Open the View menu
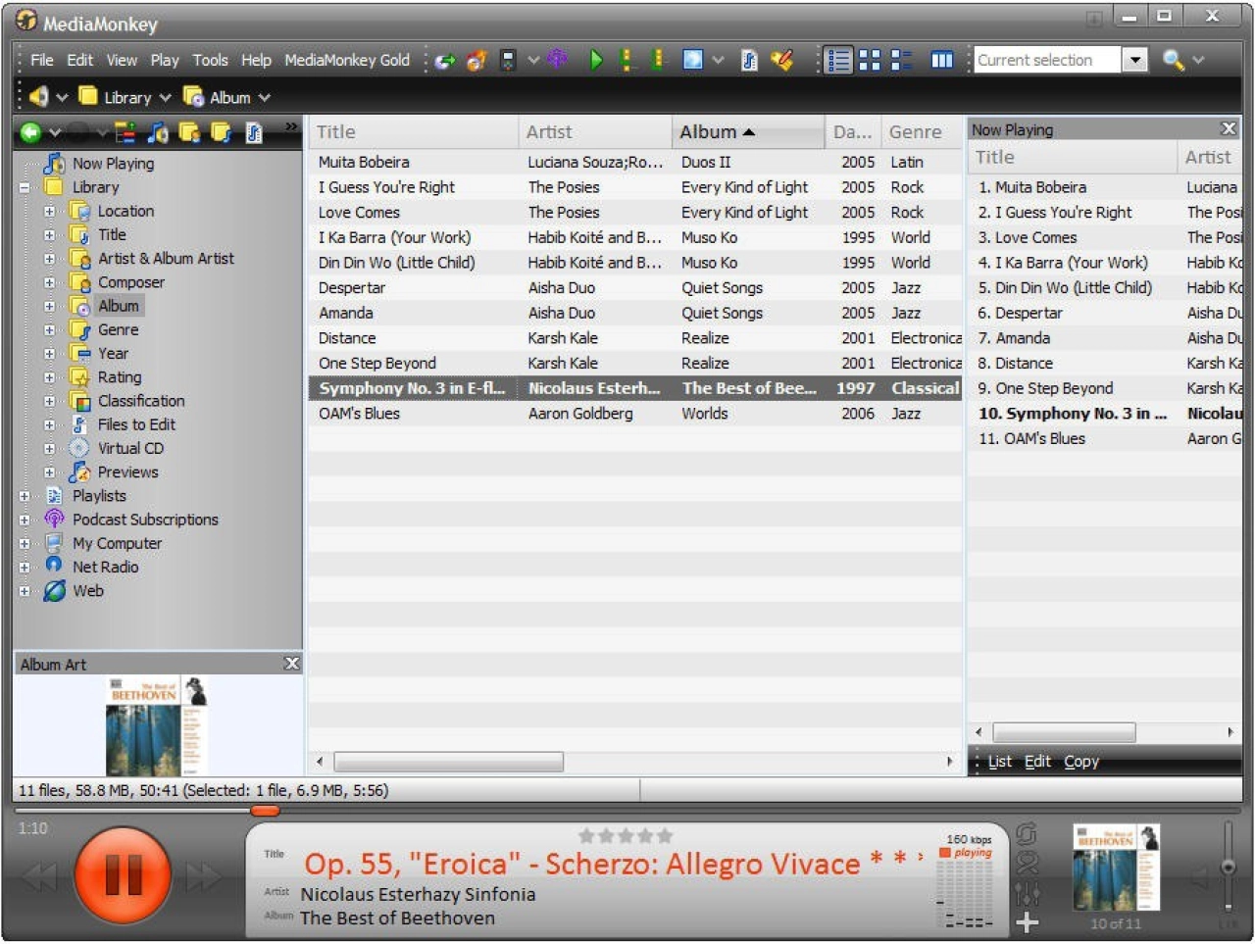This screenshot has height=944, width=1255. tap(122, 60)
